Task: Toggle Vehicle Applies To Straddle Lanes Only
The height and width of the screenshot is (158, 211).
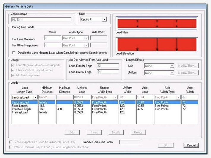Action: click(x=11, y=142)
